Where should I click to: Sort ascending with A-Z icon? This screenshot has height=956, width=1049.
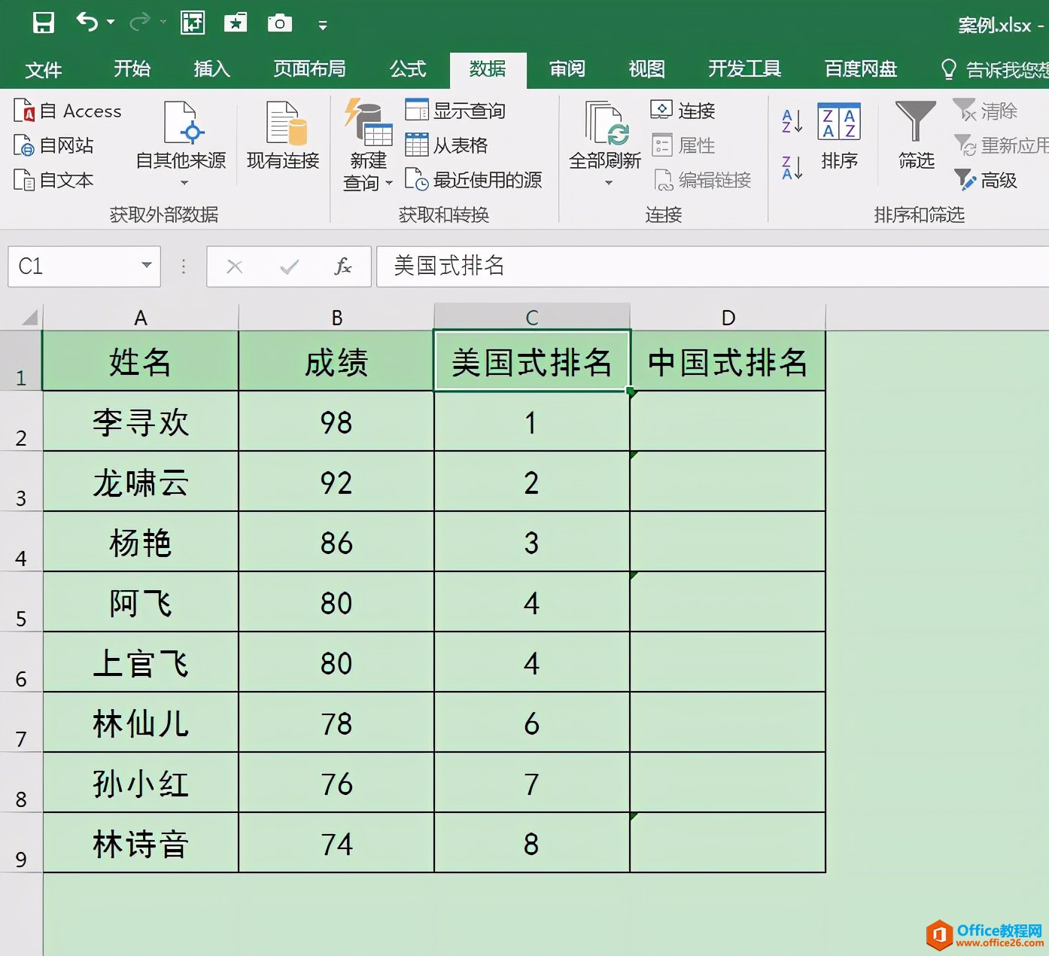coord(792,120)
